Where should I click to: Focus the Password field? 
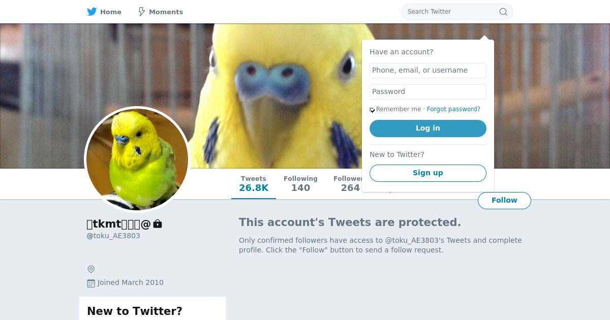click(428, 92)
